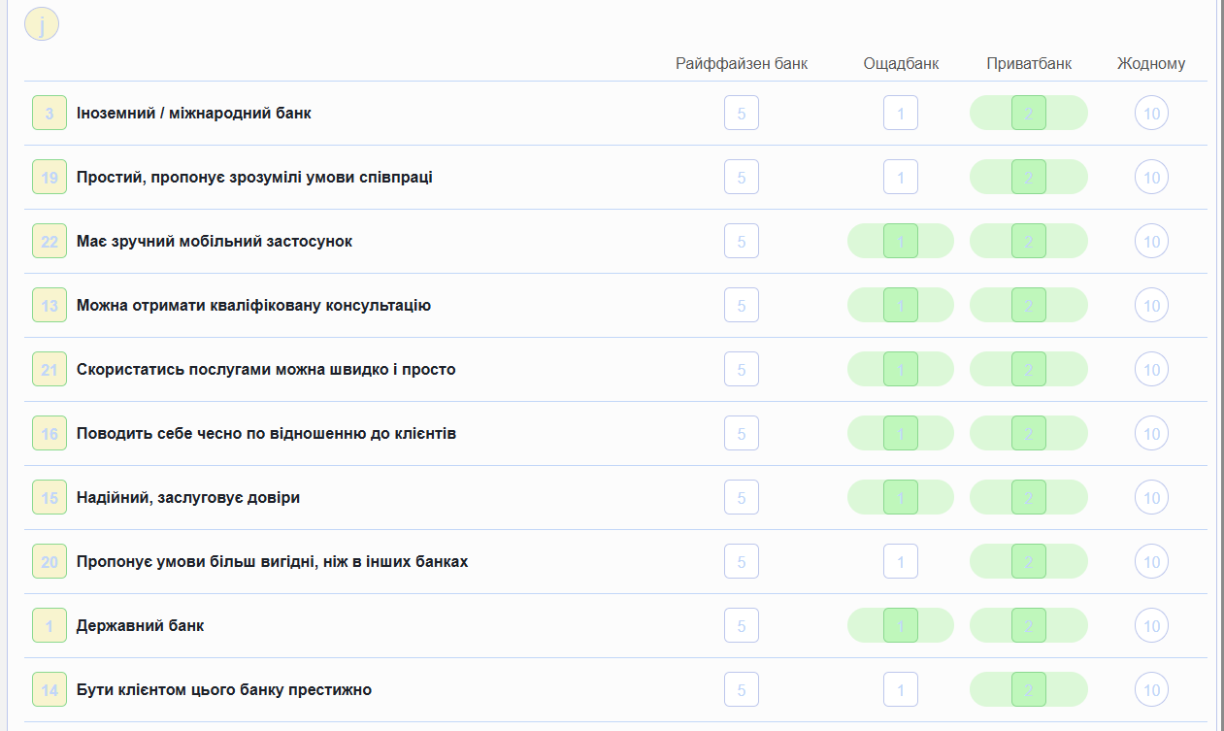Click the circular "j" icon at top
Screen dimensions: 1224x731
click(x=42, y=24)
